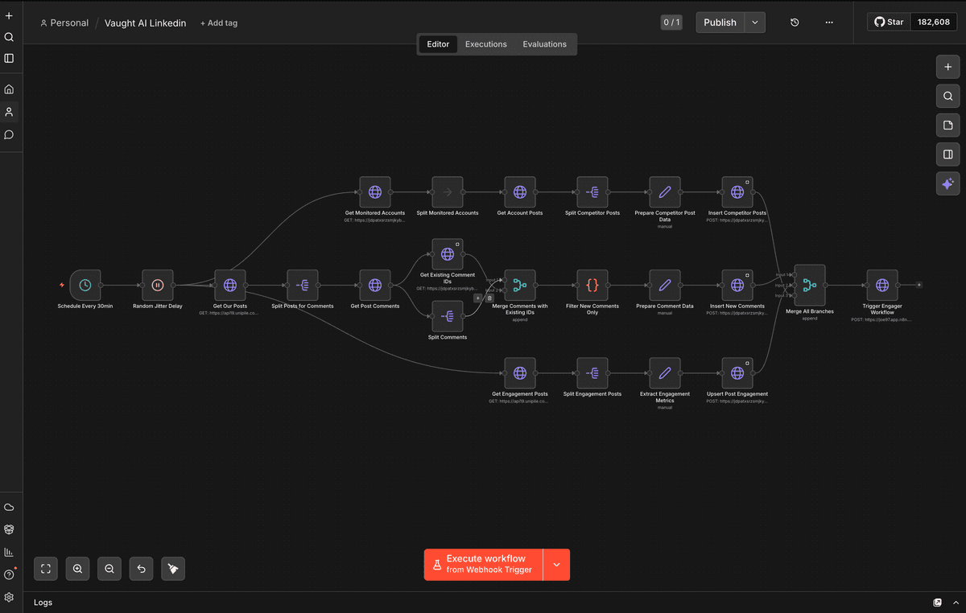Add a tag to the workflow

[x=218, y=23]
